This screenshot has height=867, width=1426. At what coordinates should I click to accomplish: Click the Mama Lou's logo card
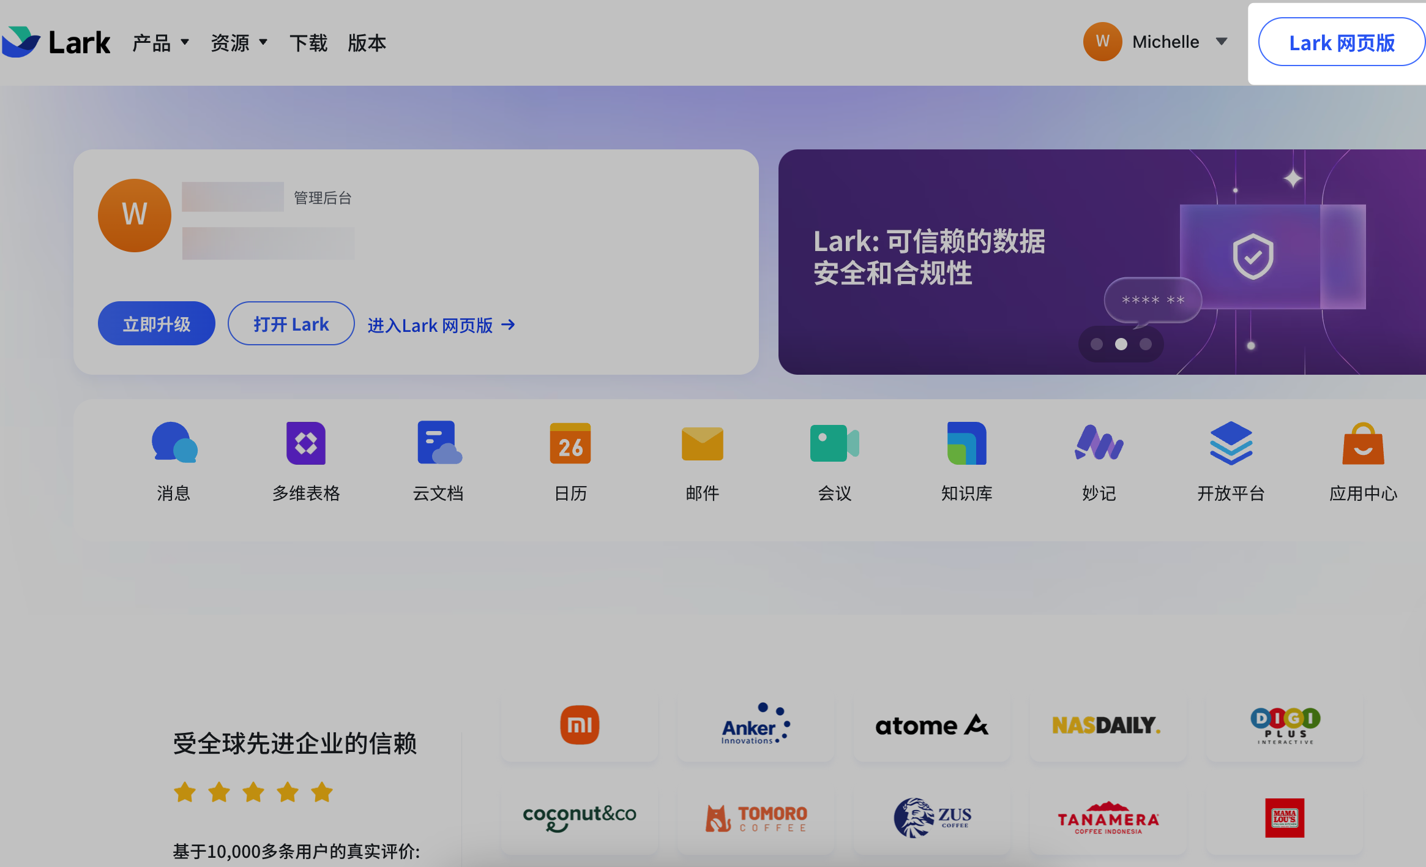pos(1285,818)
